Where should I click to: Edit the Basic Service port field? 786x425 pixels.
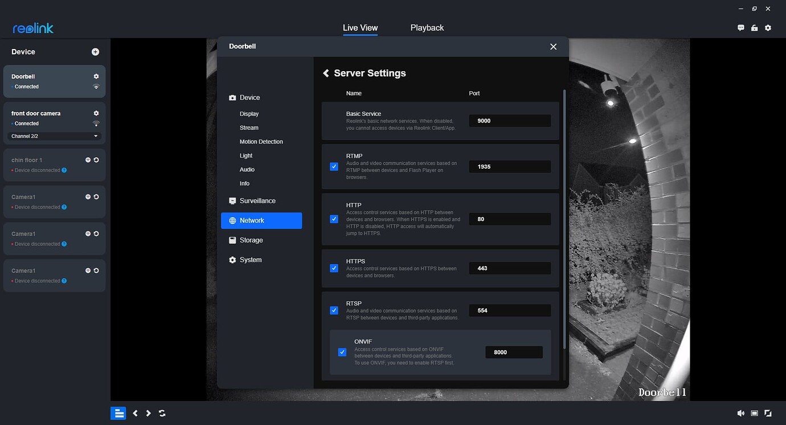click(509, 120)
